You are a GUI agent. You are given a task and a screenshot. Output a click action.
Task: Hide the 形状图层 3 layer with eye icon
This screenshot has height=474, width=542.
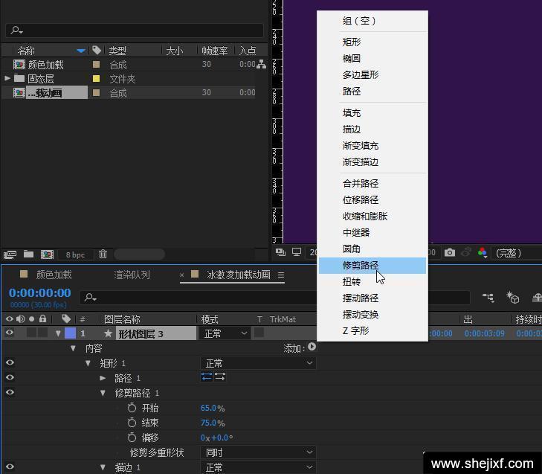[x=10, y=333]
